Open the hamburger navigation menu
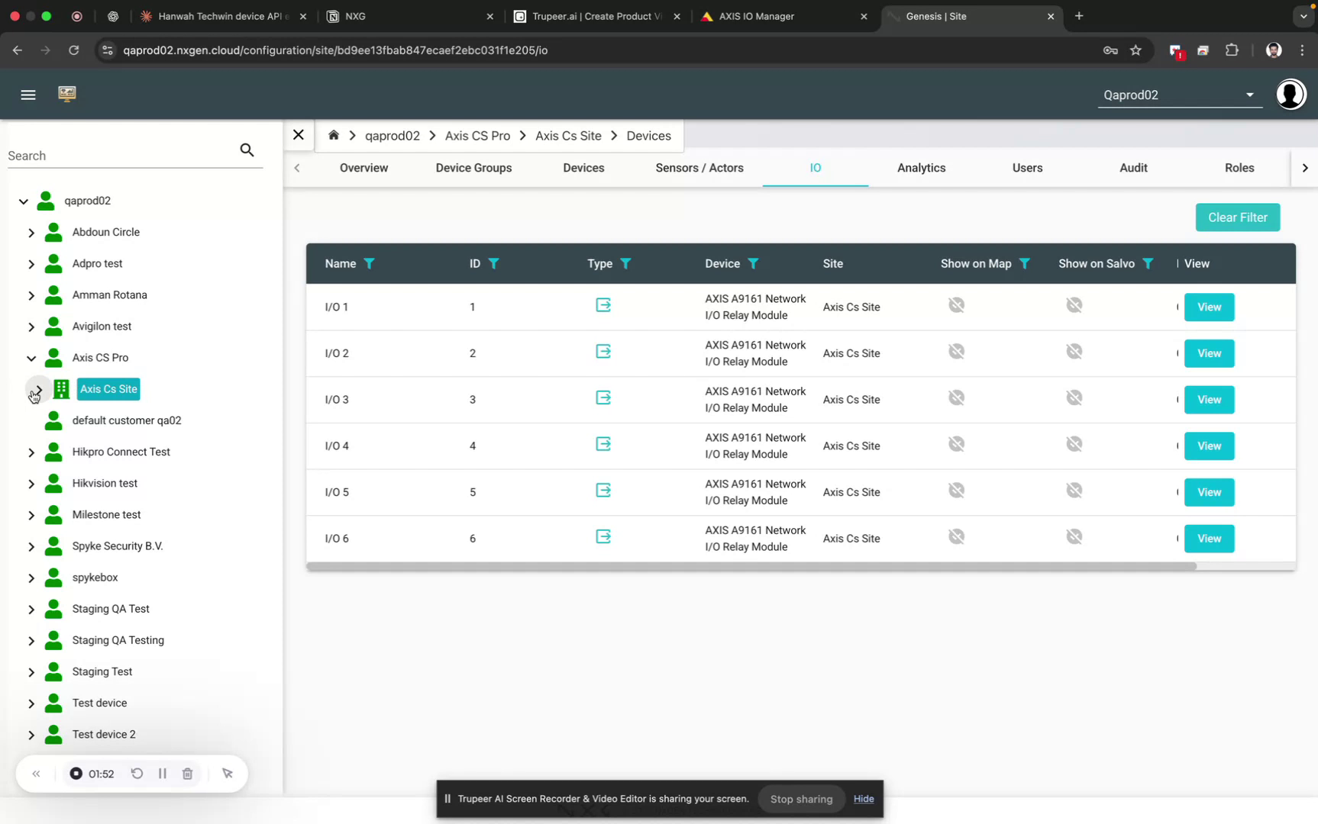Screen dimensions: 1318x824 click(x=28, y=94)
